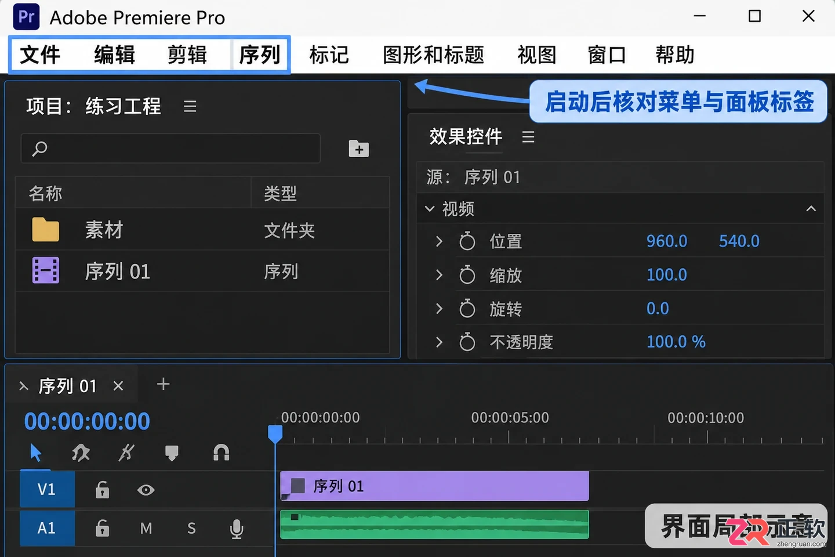835x557 pixels.
Task: Click ruler at 00:00:10:00
Action: [706, 418]
